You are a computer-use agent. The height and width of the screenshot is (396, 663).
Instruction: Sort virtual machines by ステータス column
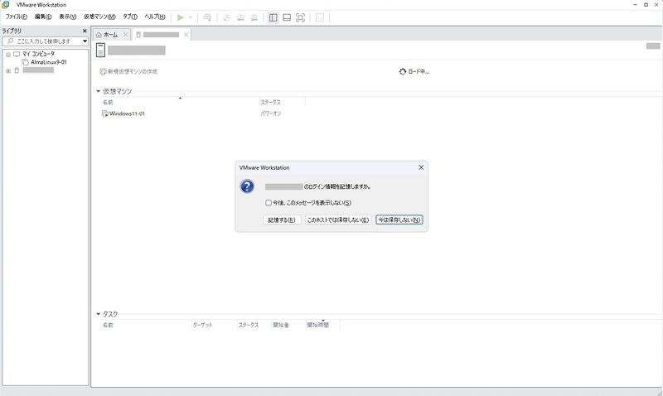[x=271, y=102]
